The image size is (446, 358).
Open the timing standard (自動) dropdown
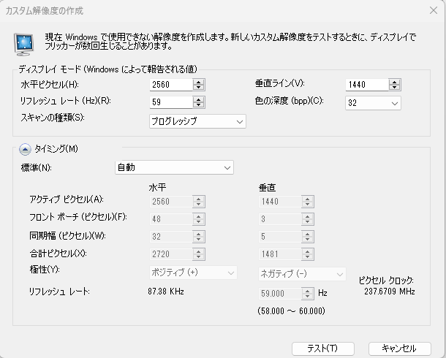tap(174, 167)
